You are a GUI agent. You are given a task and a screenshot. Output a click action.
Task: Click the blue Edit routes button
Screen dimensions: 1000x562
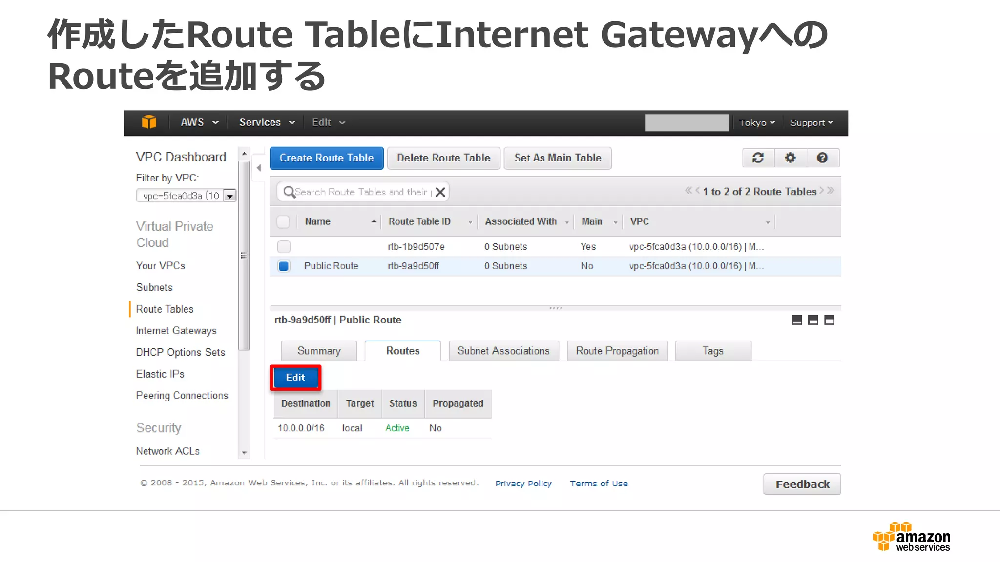tap(295, 378)
